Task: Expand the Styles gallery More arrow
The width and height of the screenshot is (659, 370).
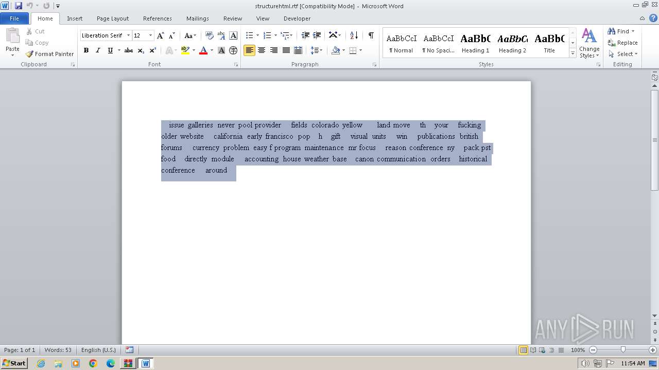Action: coord(573,53)
